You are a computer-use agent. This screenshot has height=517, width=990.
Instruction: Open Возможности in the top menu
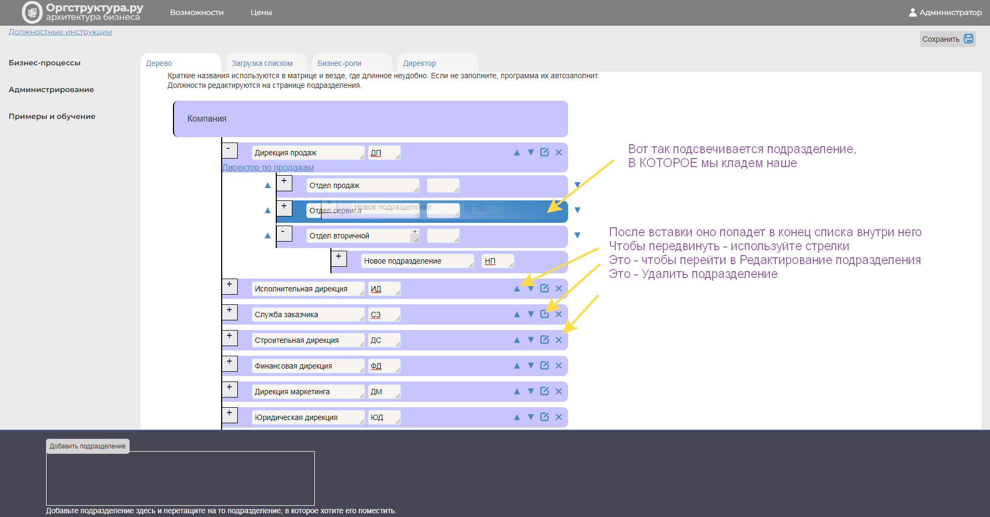pyautogui.click(x=197, y=12)
